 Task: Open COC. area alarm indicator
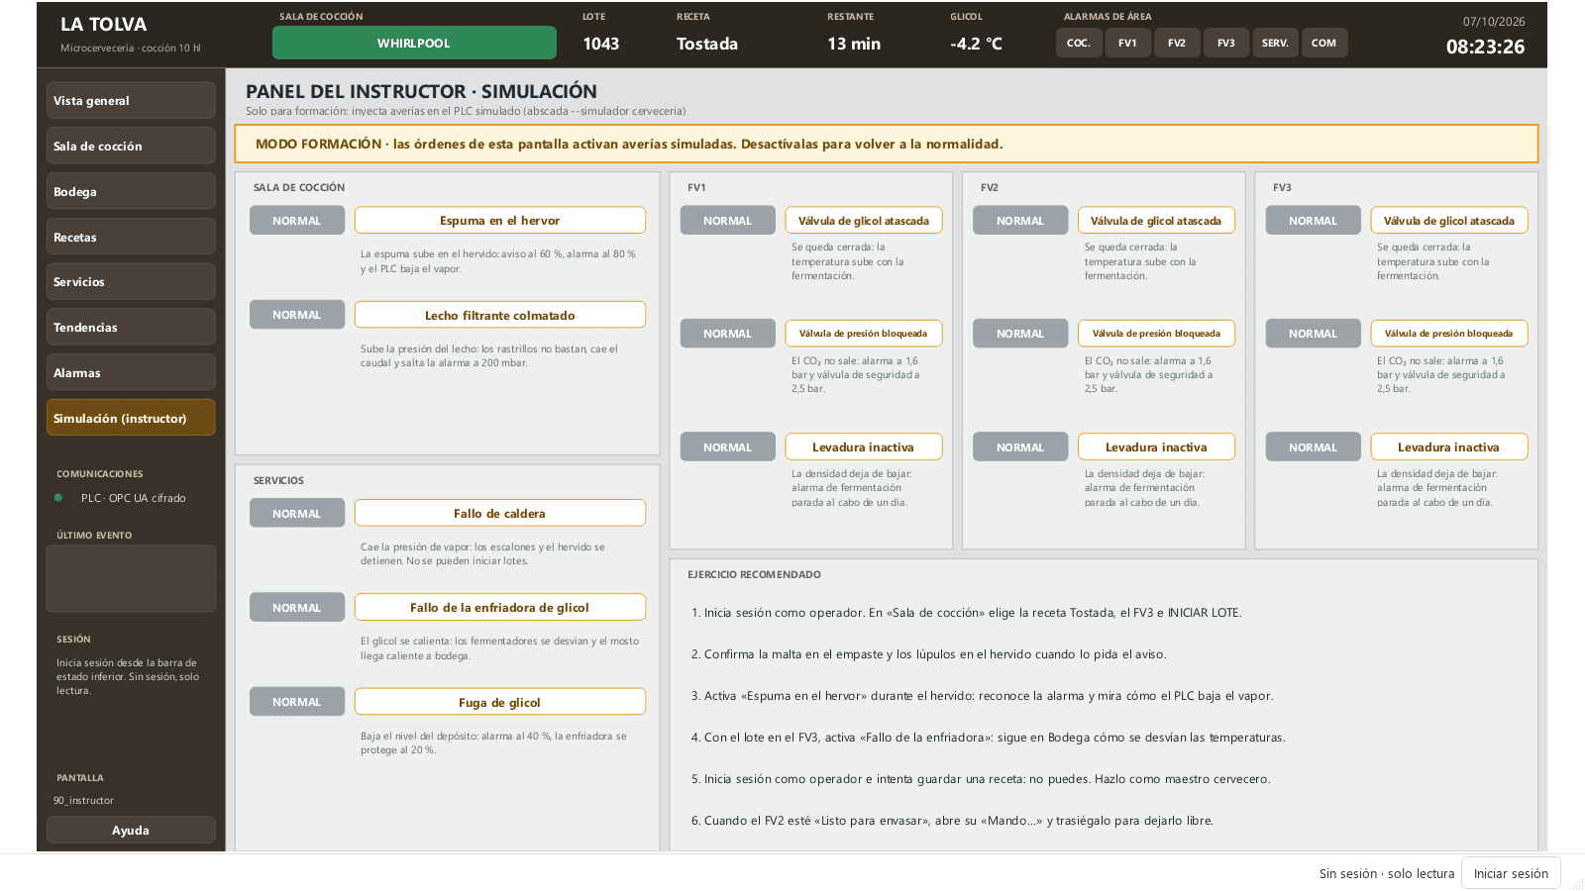(1079, 43)
